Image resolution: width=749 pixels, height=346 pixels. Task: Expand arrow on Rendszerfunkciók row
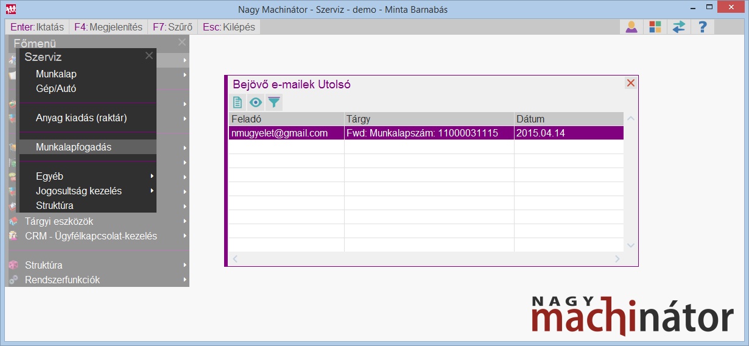(185, 280)
